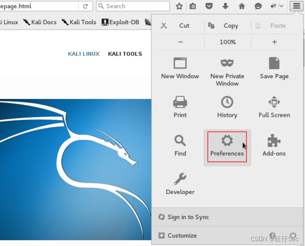305x246 pixels.
Task: Reload the current page
Action: tap(85, 6)
